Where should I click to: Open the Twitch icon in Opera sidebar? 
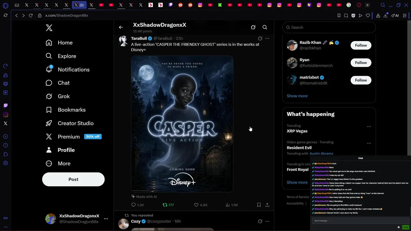(5, 106)
